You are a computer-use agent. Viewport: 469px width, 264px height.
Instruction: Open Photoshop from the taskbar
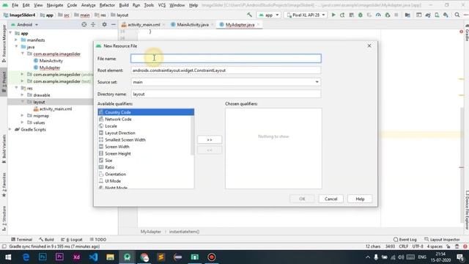point(43,257)
